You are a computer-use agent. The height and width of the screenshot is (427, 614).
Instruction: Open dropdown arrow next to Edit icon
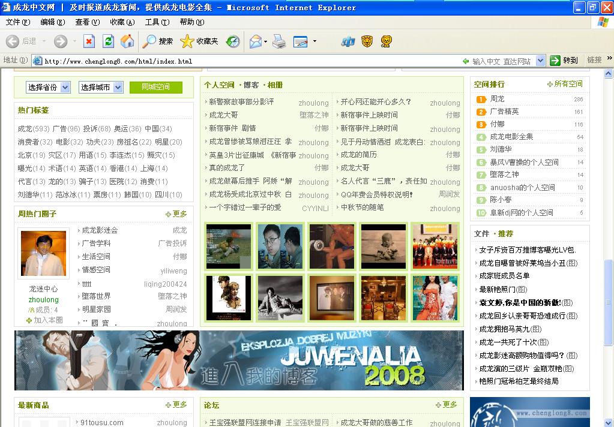pos(315,41)
